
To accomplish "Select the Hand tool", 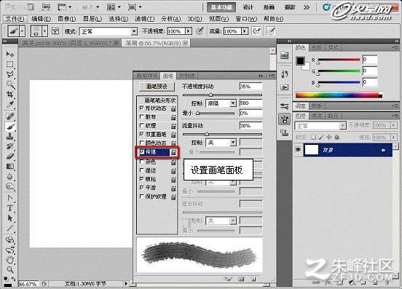I will [9, 260].
